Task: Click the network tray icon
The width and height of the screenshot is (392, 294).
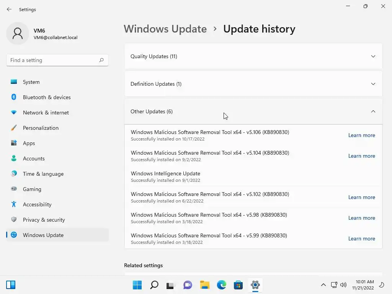Action: [334, 285]
